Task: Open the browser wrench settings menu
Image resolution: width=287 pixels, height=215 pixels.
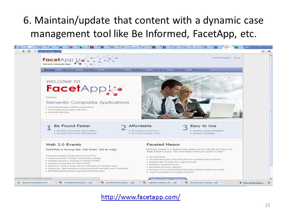Action: [x=269, y=51]
